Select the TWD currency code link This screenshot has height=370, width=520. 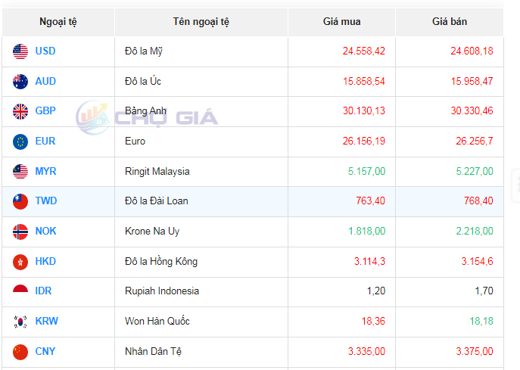click(x=46, y=201)
